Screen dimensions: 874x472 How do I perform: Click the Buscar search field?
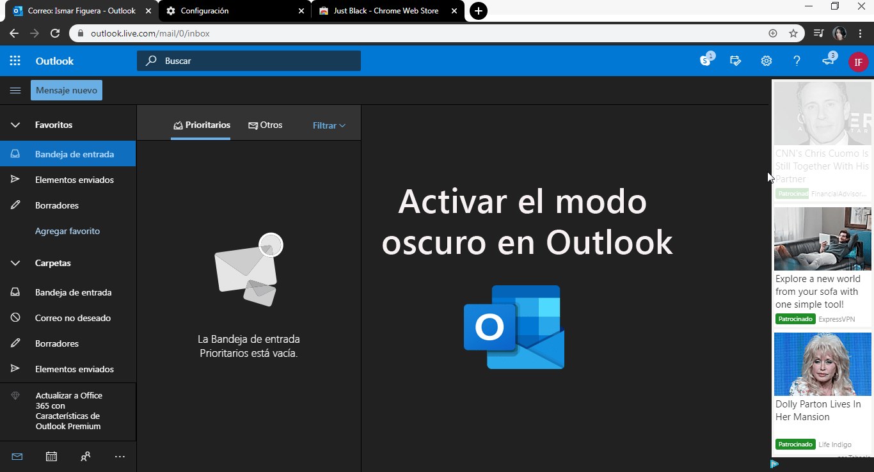tap(249, 61)
